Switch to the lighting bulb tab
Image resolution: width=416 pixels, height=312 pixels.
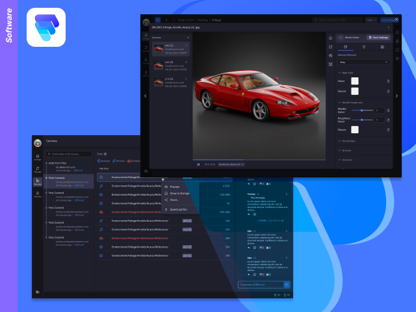point(364,47)
